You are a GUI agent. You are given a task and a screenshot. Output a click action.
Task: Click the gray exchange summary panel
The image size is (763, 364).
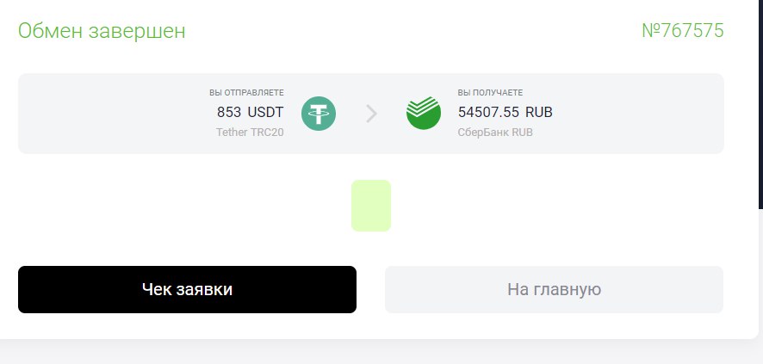[x=371, y=114]
